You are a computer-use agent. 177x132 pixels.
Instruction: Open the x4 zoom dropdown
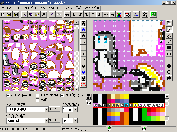(x=75, y=121)
